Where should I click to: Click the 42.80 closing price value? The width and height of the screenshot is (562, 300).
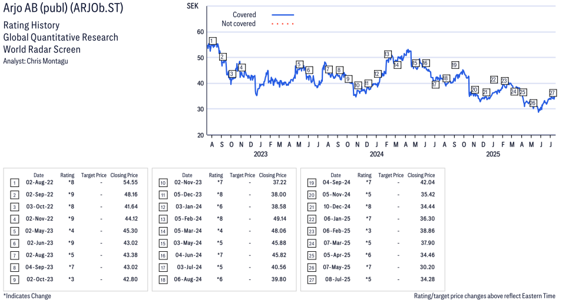click(x=130, y=279)
